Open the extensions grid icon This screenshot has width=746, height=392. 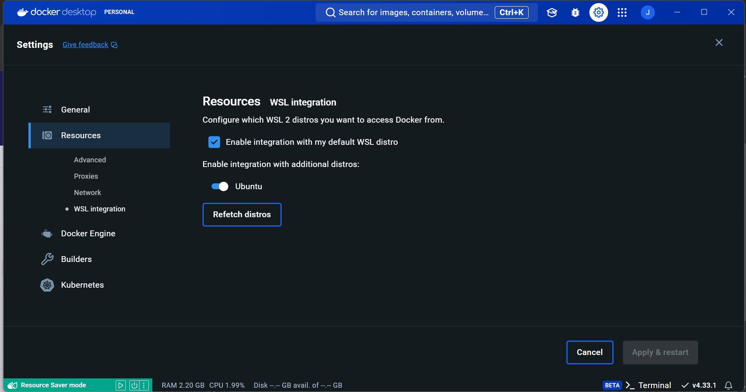(622, 12)
